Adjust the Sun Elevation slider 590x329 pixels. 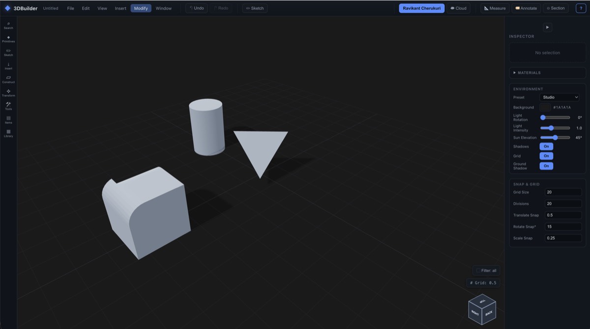pyautogui.click(x=555, y=138)
